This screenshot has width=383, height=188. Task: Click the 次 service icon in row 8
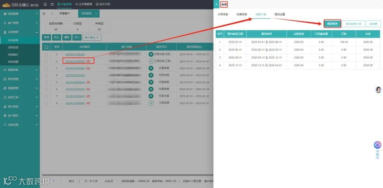[151, 103]
